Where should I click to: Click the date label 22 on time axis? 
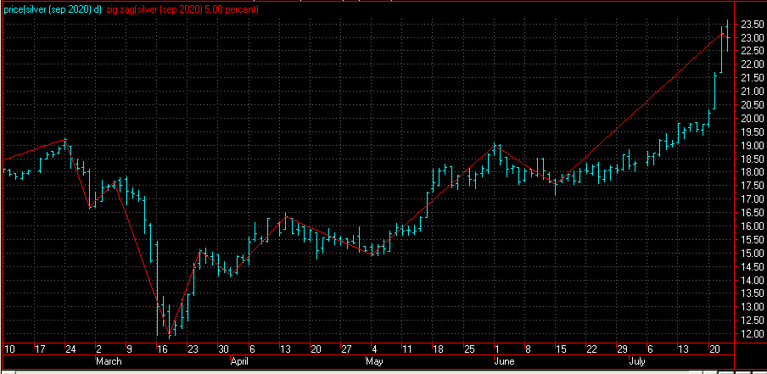592,349
